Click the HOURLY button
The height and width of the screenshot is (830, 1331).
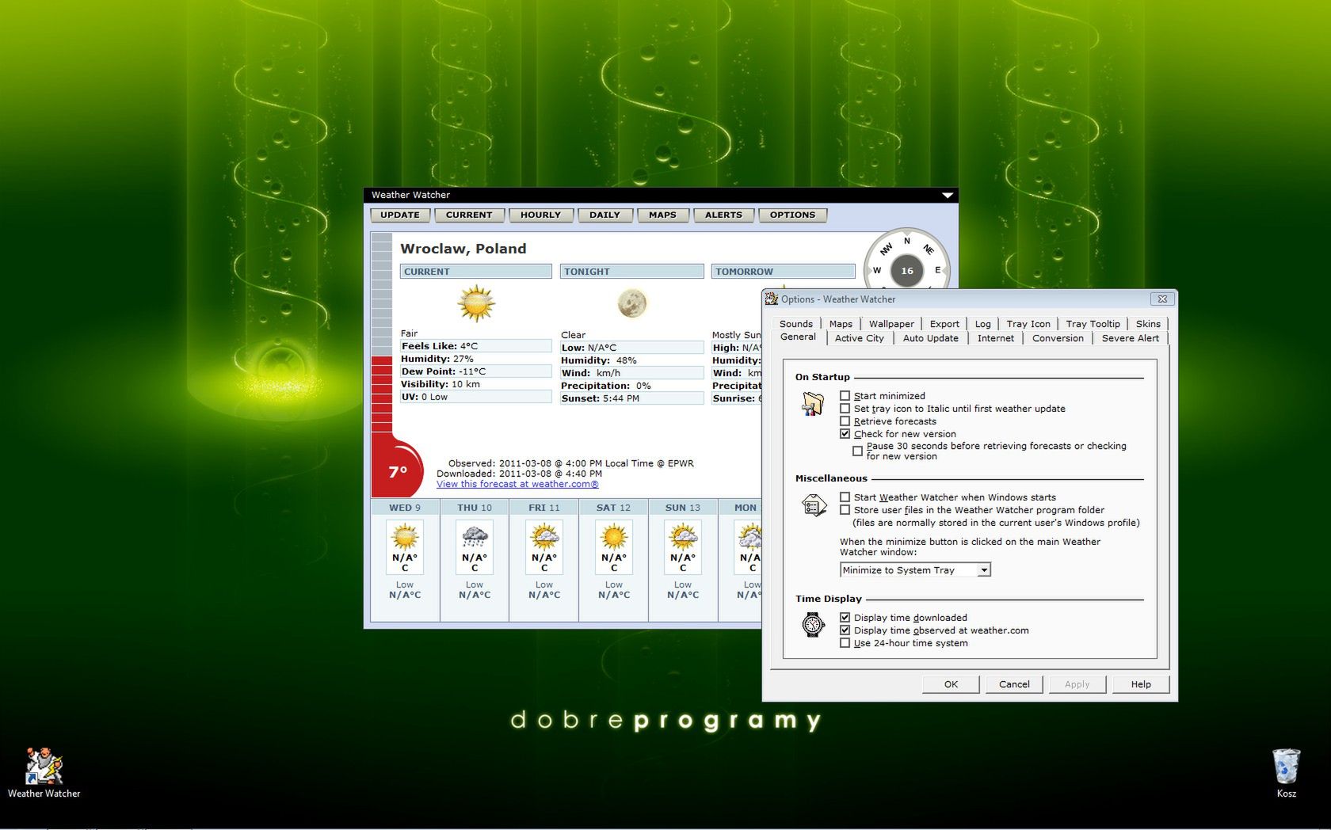pyautogui.click(x=541, y=215)
